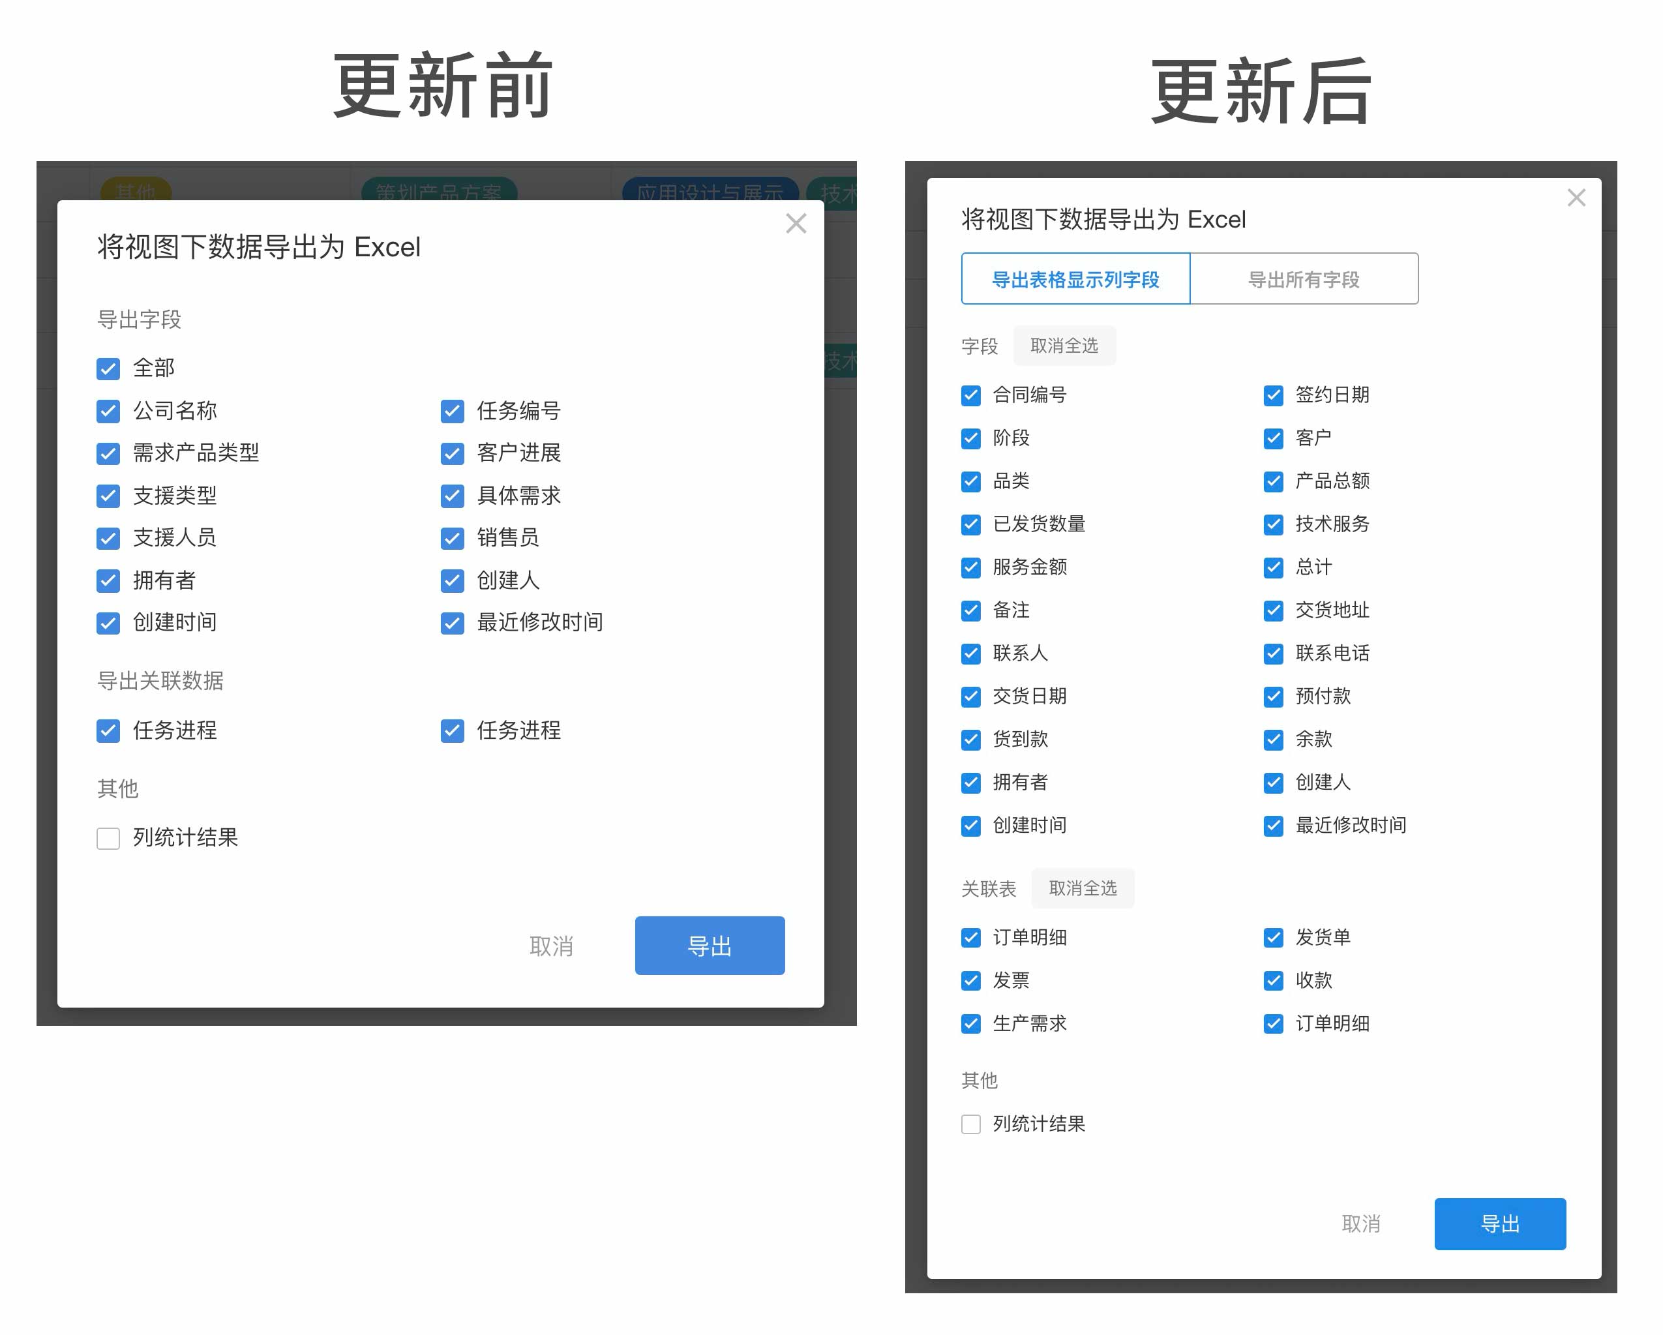Uncheck 公司名称 field checkbox
The width and height of the screenshot is (1663, 1335).
coord(109,411)
